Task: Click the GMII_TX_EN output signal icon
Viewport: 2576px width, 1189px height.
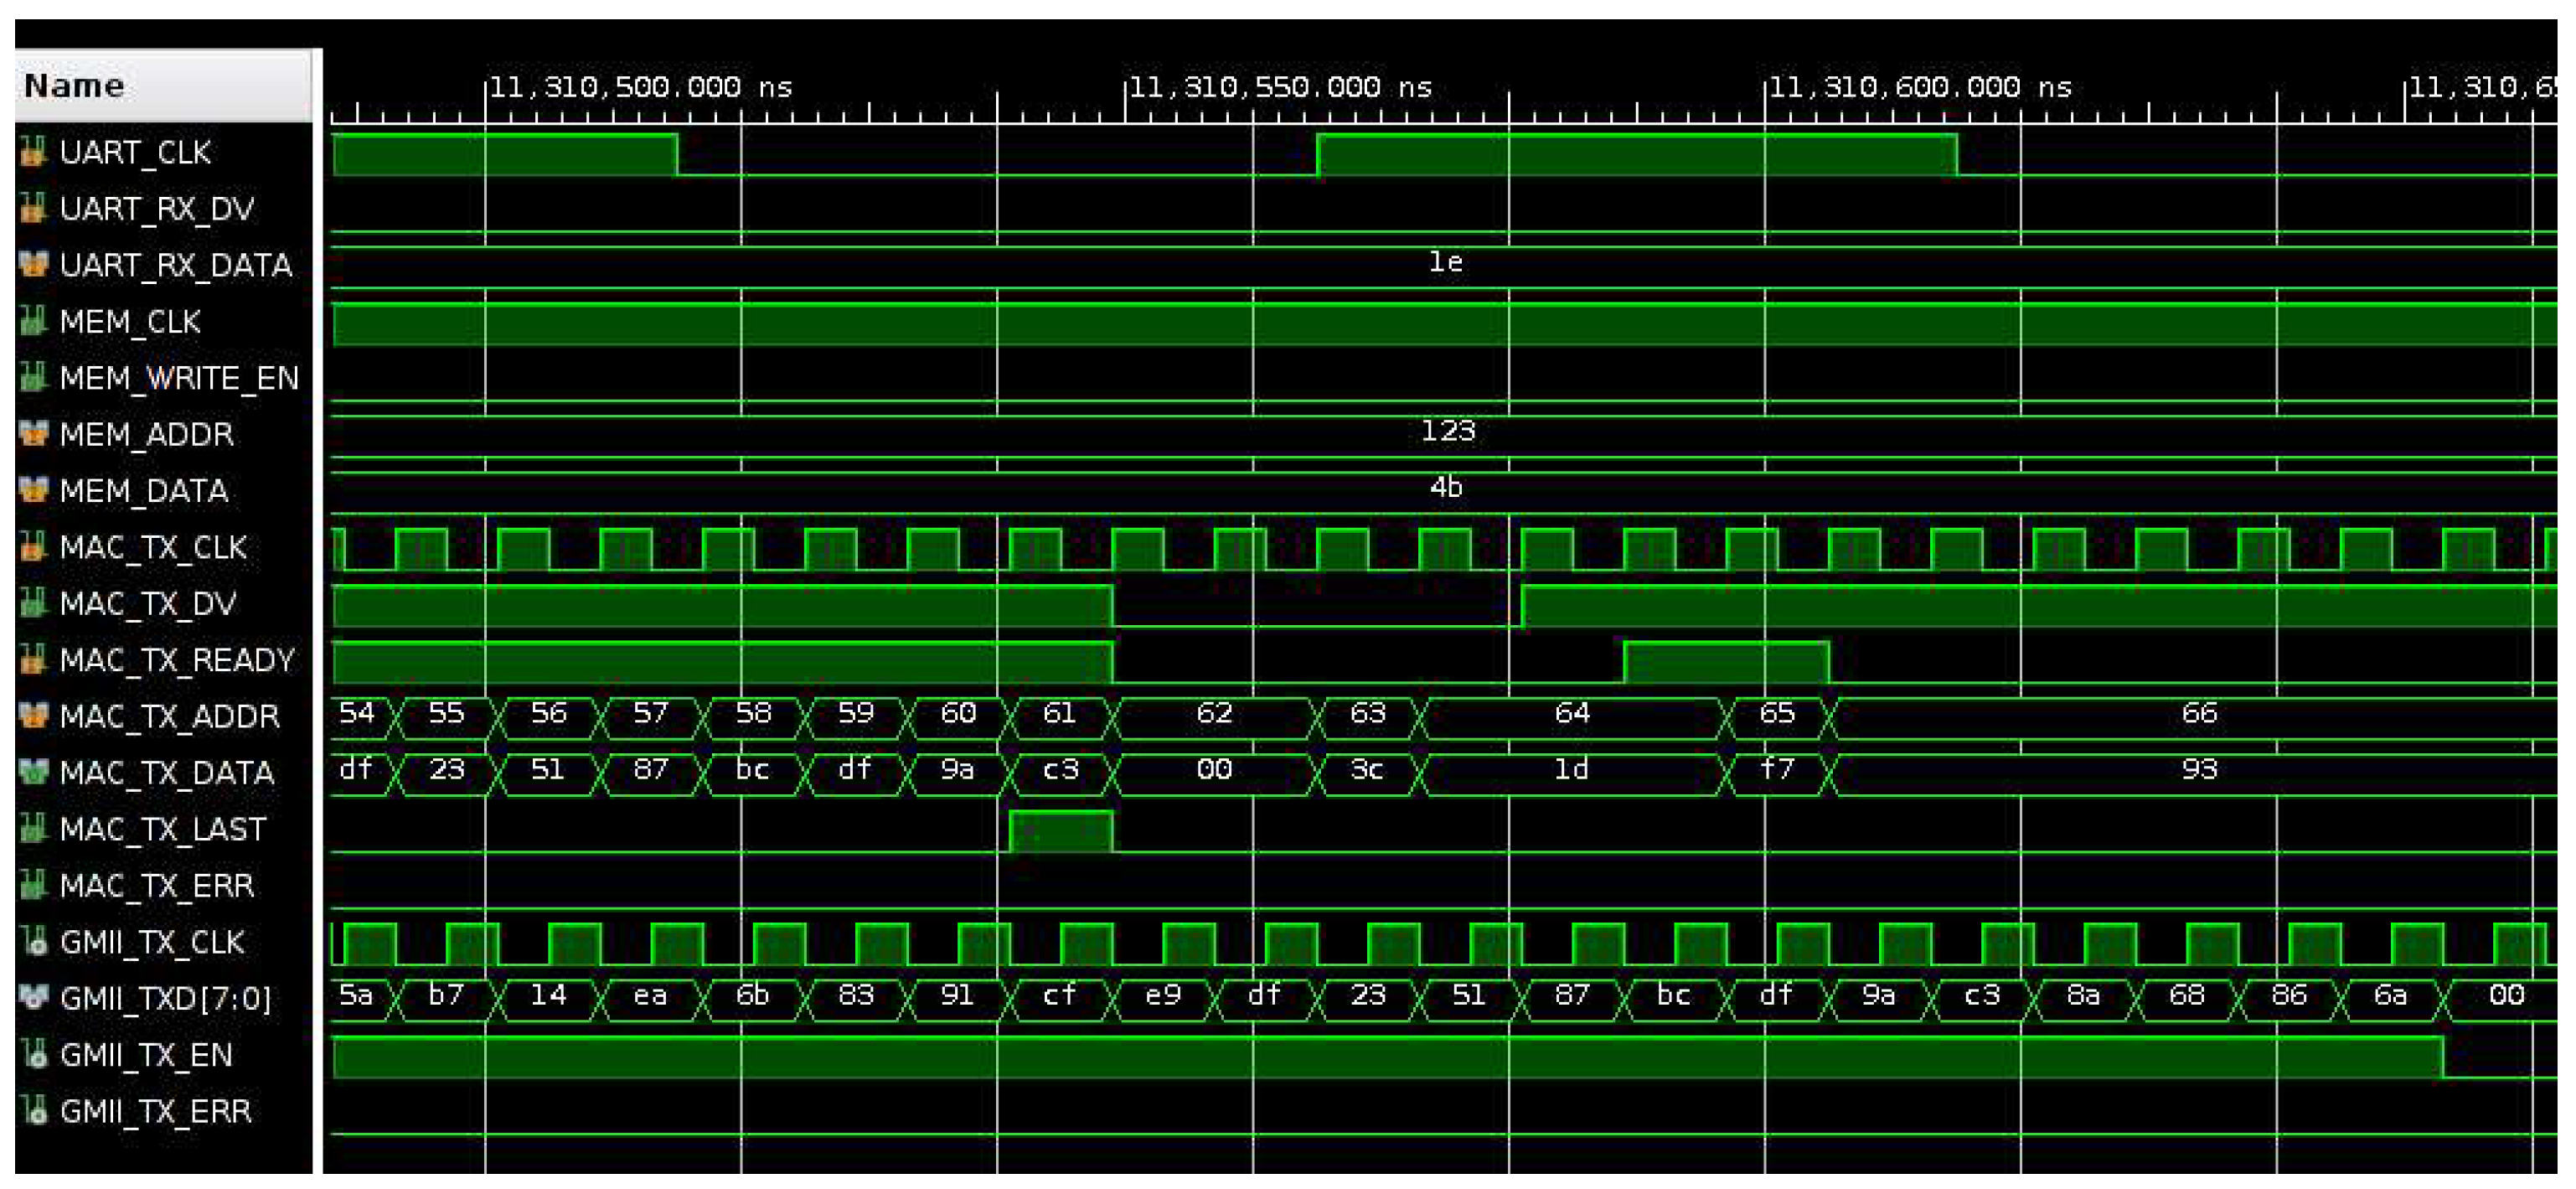Action: tap(35, 1054)
